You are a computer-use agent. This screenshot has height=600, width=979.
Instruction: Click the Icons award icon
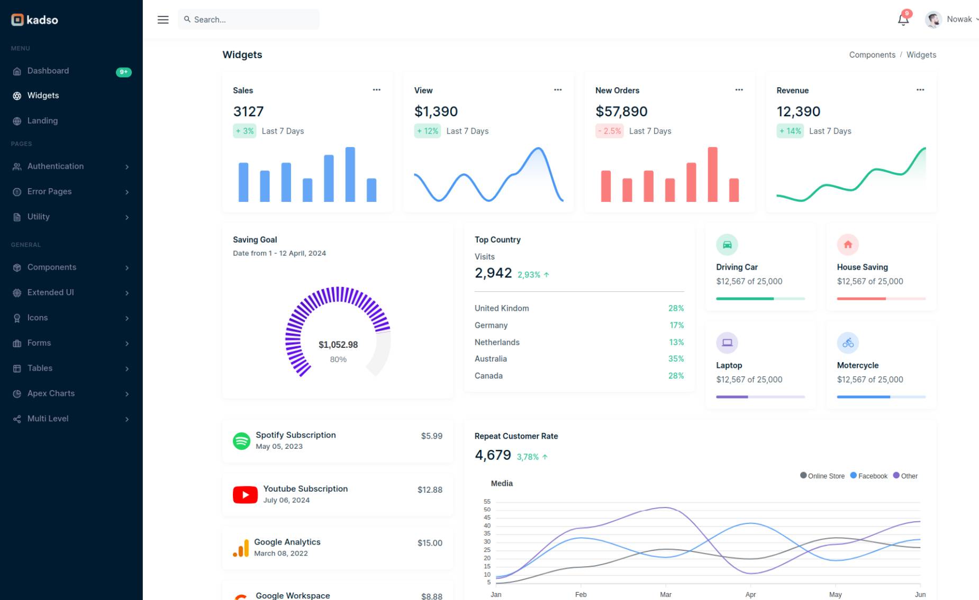17,318
